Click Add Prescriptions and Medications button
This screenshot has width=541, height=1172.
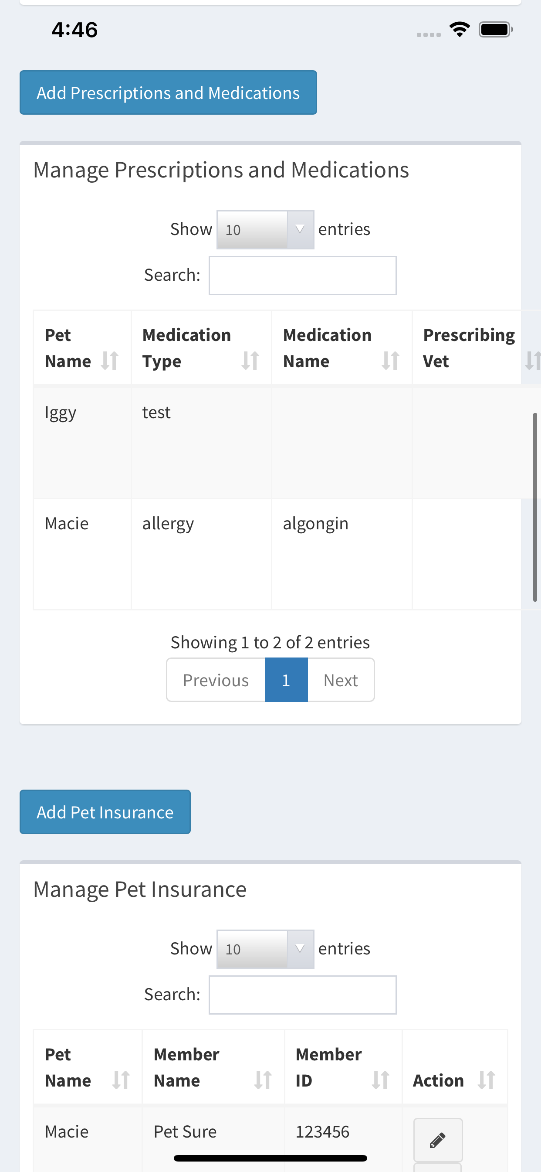(x=168, y=92)
